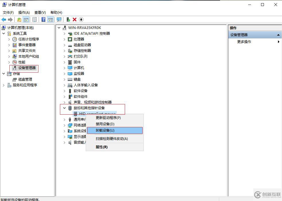The height and width of the screenshot is (201, 282).
Task: Click the 固件 firmware icon
Action: pos(70,62)
